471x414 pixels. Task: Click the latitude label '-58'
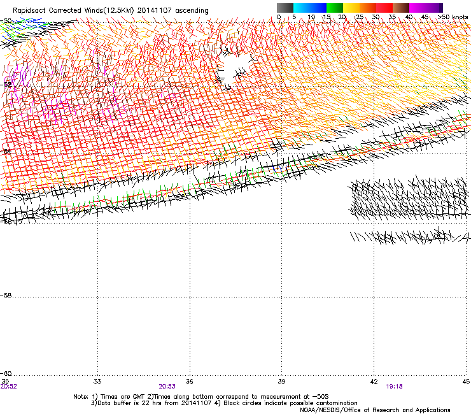pos(6,296)
